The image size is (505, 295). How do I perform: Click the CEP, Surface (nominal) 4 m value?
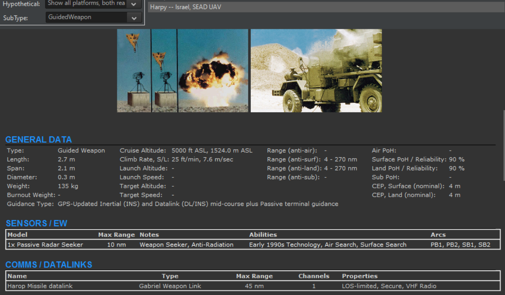[x=455, y=186]
